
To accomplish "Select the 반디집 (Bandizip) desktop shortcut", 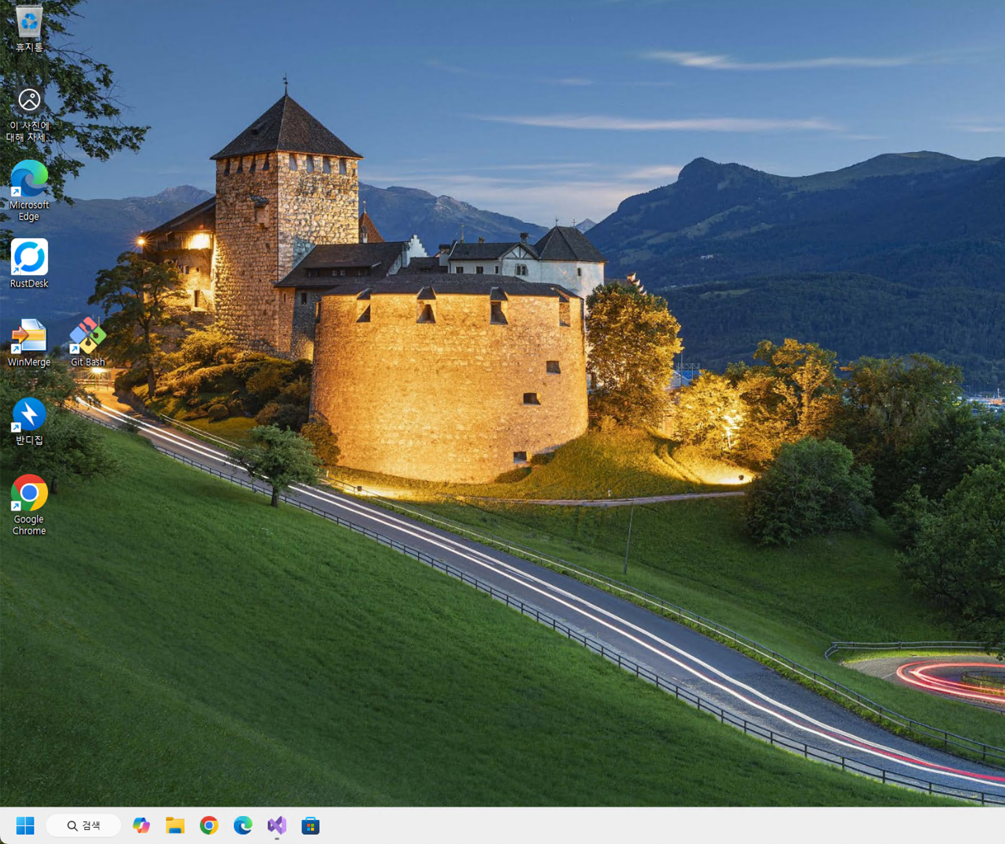I will coord(29,414).
